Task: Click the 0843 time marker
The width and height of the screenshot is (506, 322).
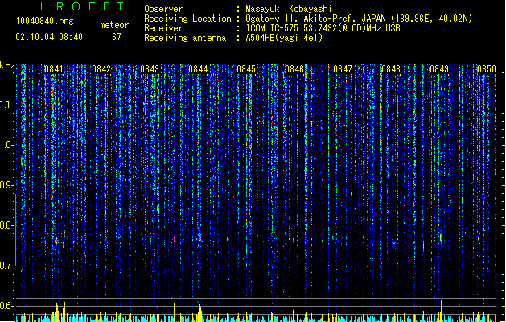Action: (x=150, y=69)
